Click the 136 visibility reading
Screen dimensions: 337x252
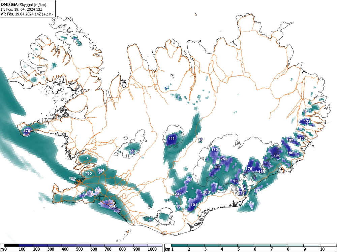(236, 181)
